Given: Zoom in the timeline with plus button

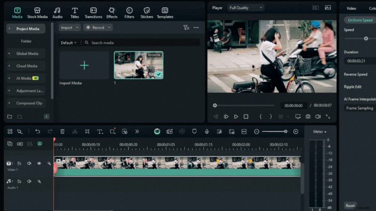Looking at the screenshot, I should pyautogui.click(x=296, y=132).
